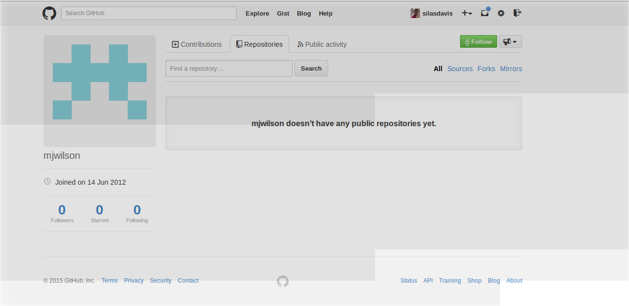Open Shop link in footer
The width and height of the screenshot is (629, 306).
coord(474,281)
